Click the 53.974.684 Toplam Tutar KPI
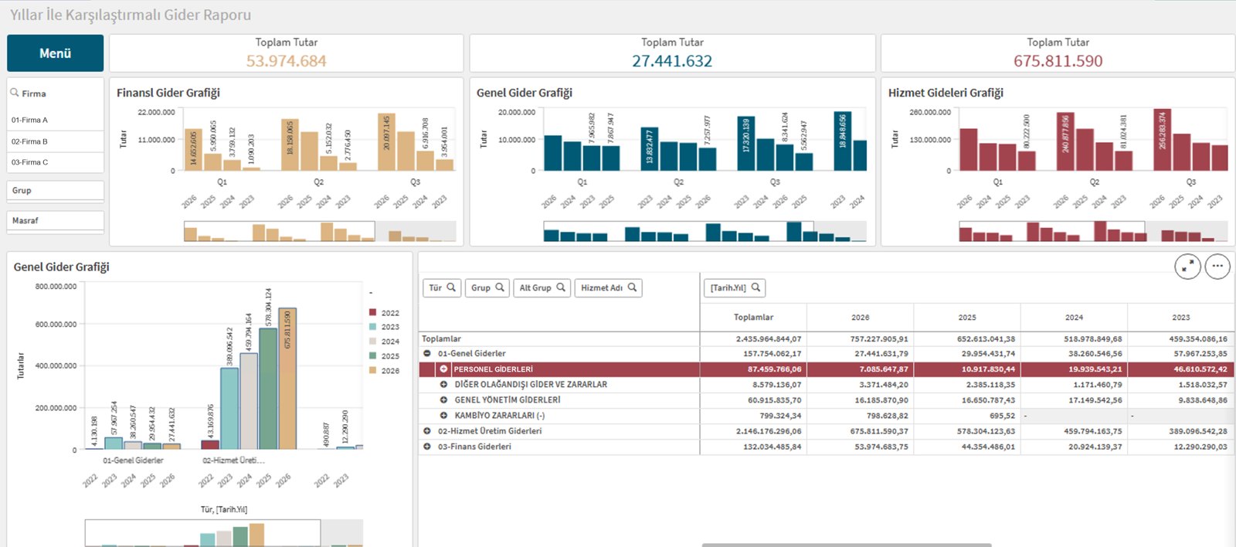This screenshot has height=547, width=1236. [287, 61]
